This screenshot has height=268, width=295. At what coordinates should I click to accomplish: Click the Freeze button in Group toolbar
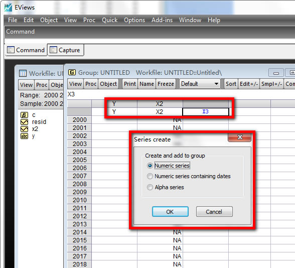click(x=166, y=84)
